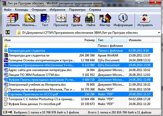Click PDF icon of Практикум по информатике
The image size is (163, 116).
pos(6,89)
